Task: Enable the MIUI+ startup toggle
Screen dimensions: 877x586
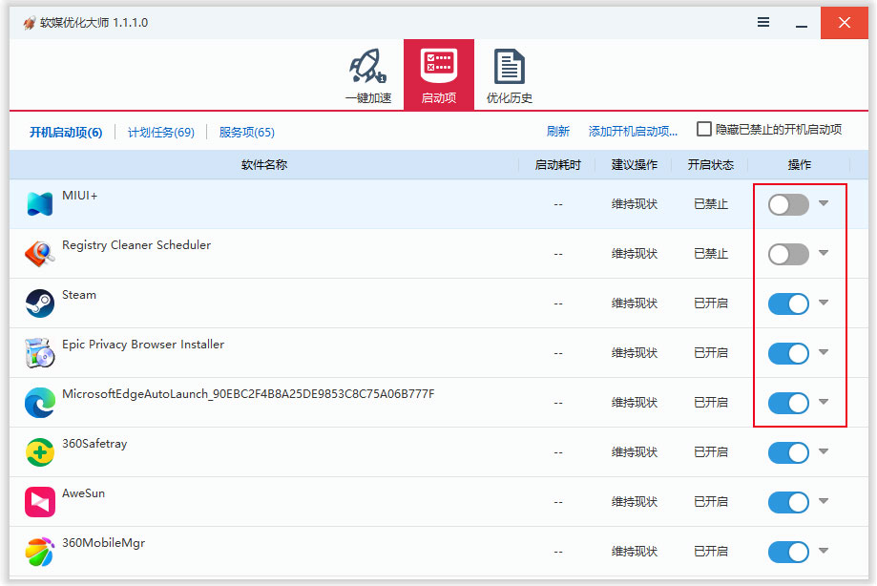Action: pyautogui.click(x=788, y=204)
